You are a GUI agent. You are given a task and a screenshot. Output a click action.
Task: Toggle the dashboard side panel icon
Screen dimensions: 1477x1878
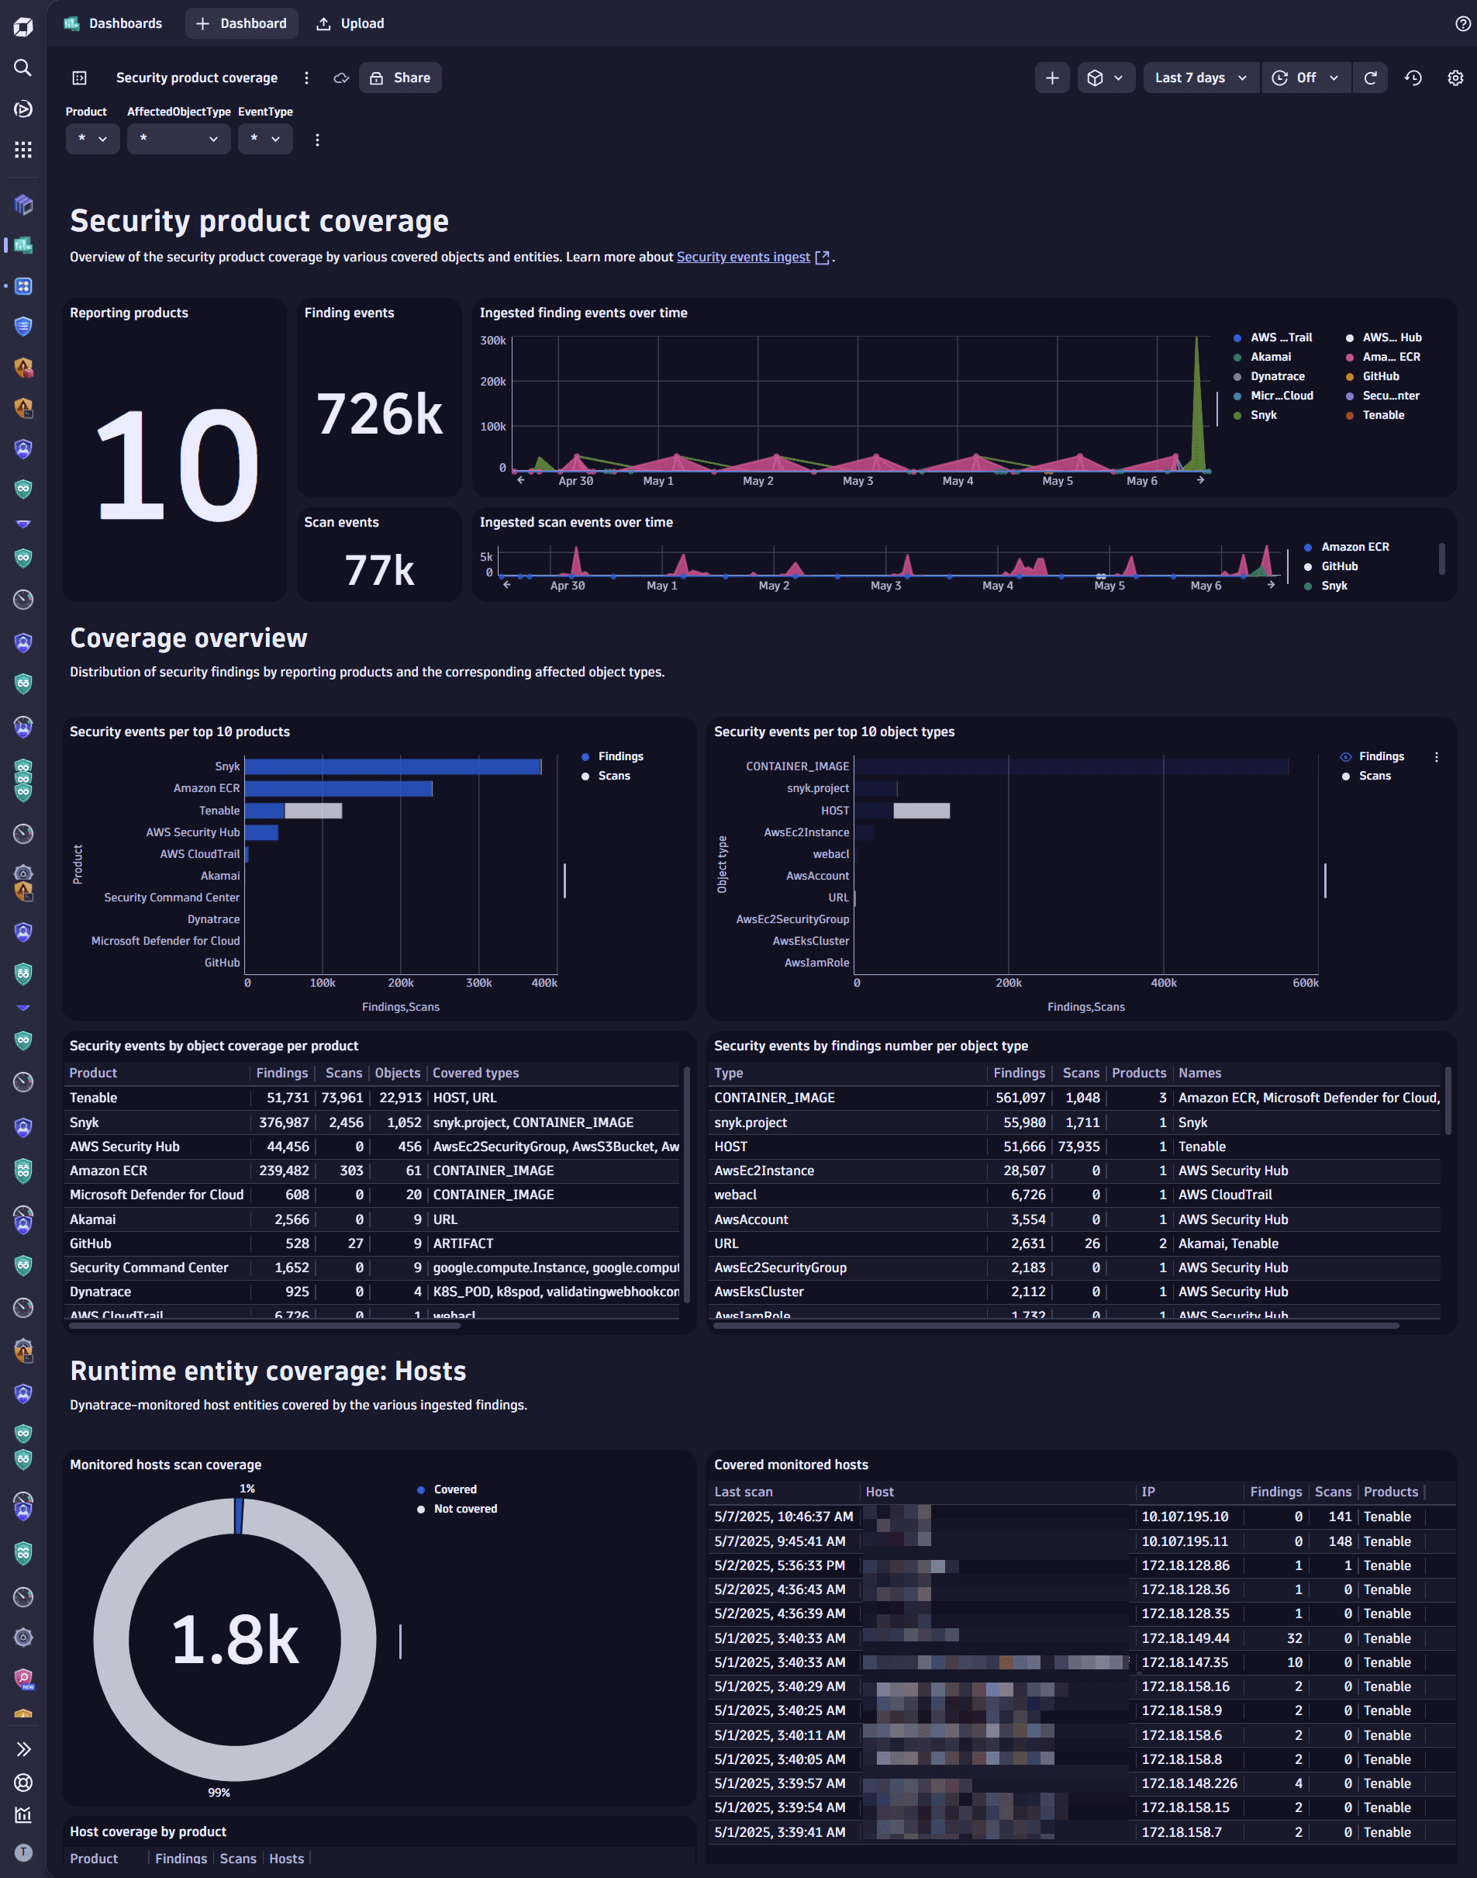coord(80,78)
